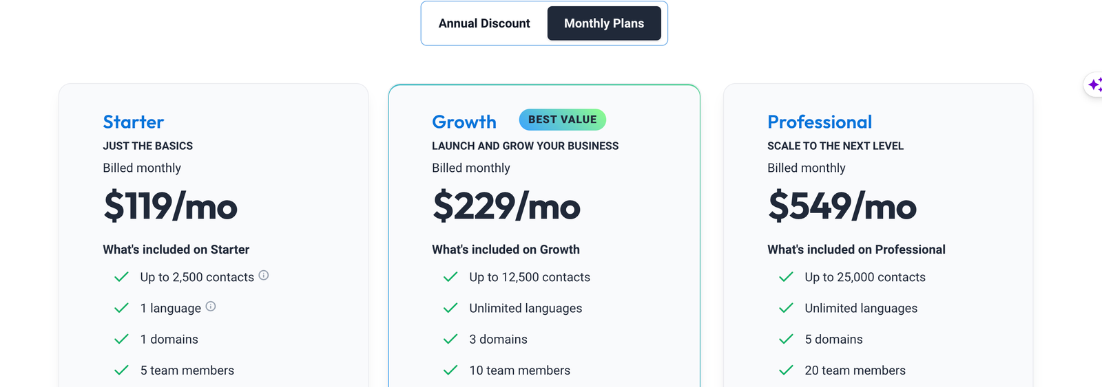This screenshot has height=387, width=1102.
Task: Click 10 team members feature text
Action: tap(520, 371)
